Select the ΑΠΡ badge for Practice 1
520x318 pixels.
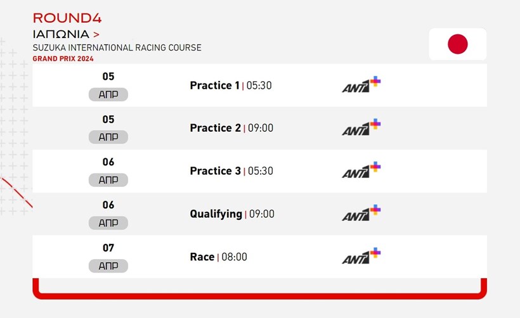coord(108,94)
